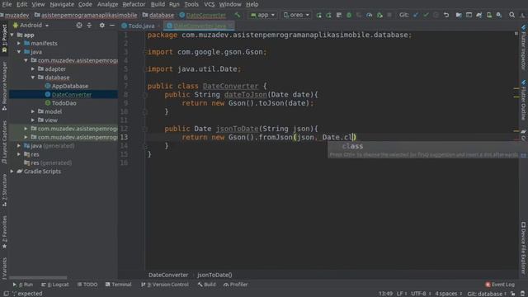
Task: Open Flutter Inspector side tab
Action: point(524,47)
